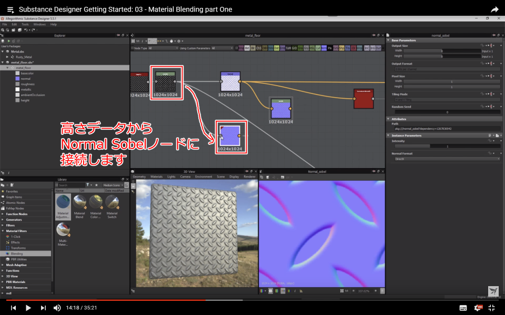
Task: Add a Blur node via Blr button
Action: click(x=253, y=48)
